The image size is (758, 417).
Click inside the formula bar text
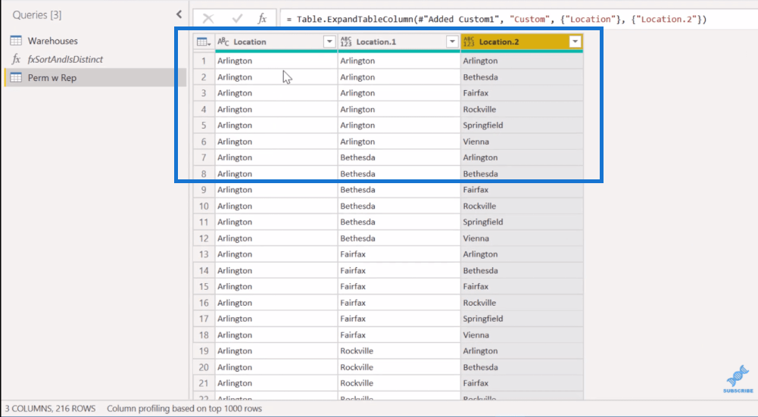[497, 20]
